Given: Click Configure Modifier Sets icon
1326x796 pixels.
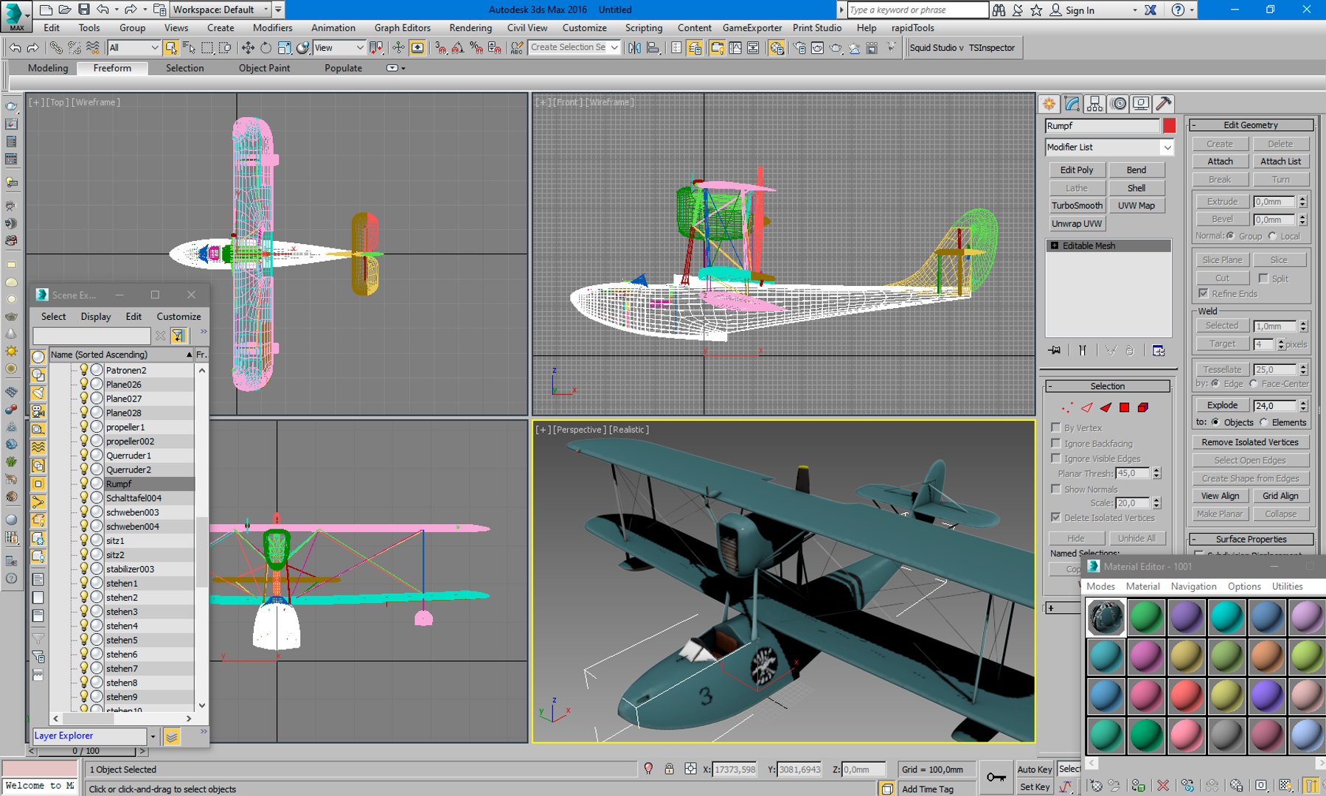Looking at the screenshot, I should pos(1159,351).
